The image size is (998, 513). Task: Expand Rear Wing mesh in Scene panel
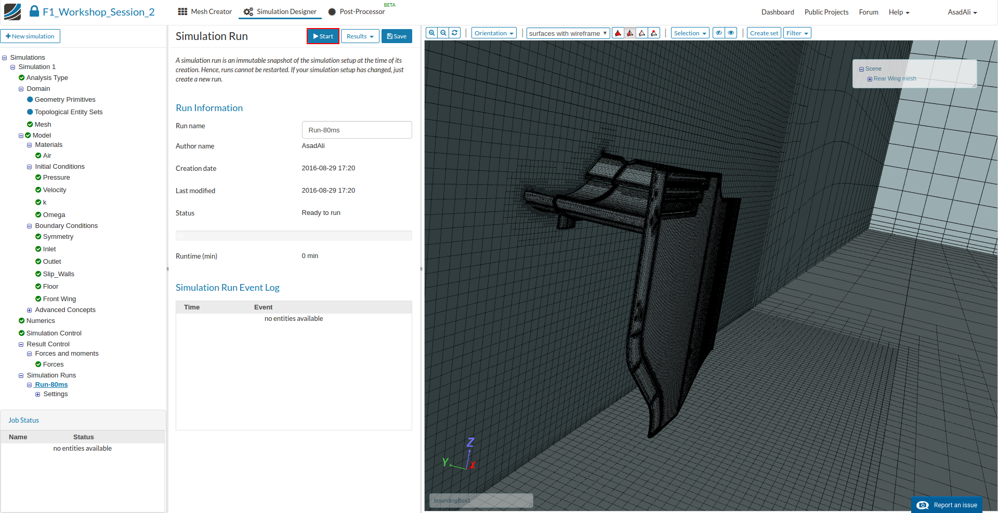[870, 79]
